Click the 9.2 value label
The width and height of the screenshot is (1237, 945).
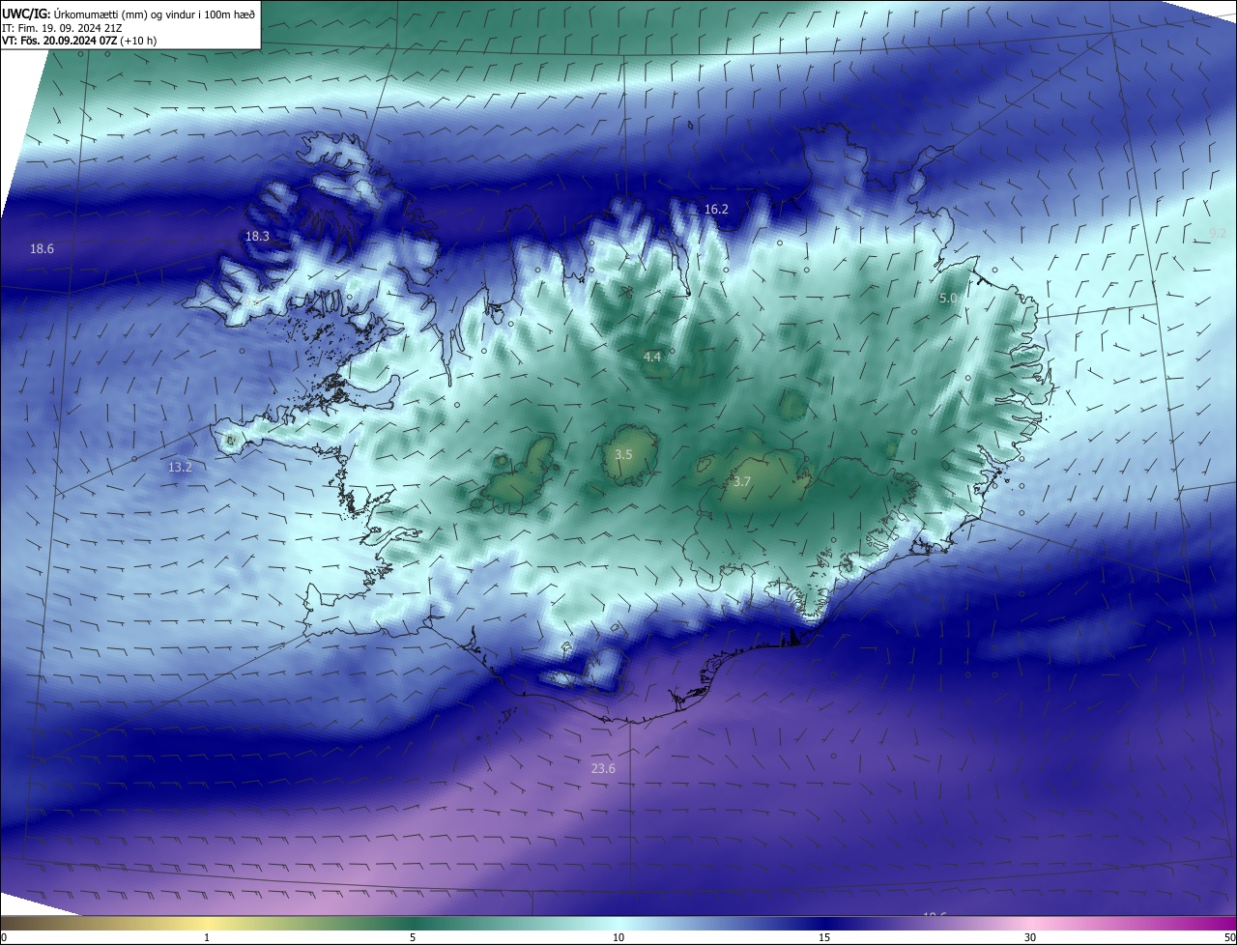tap(1218, 233)
